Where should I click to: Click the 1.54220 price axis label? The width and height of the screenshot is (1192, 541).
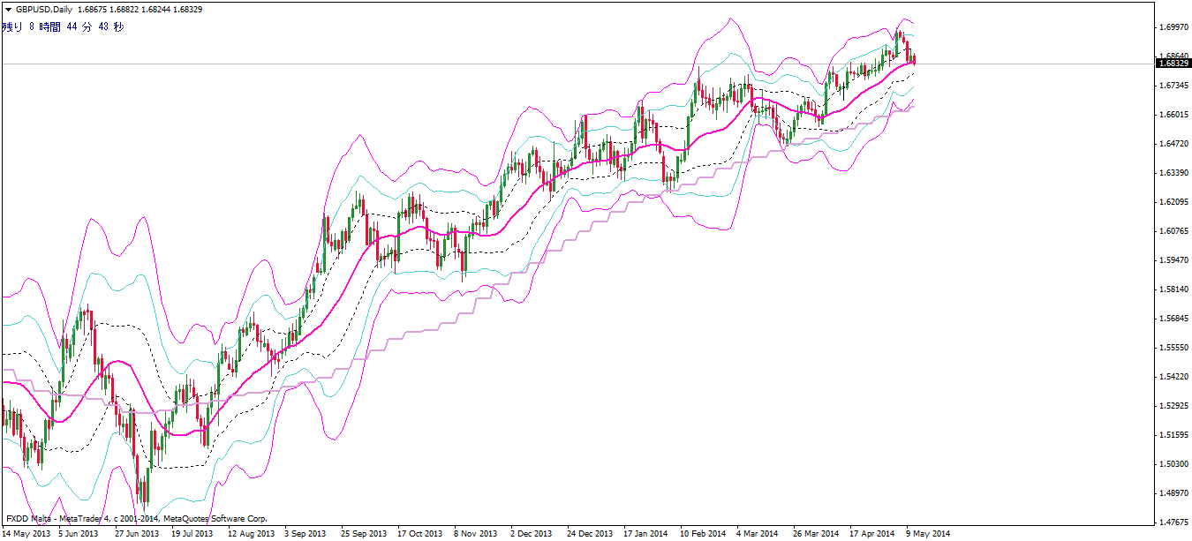[1173, 377]
